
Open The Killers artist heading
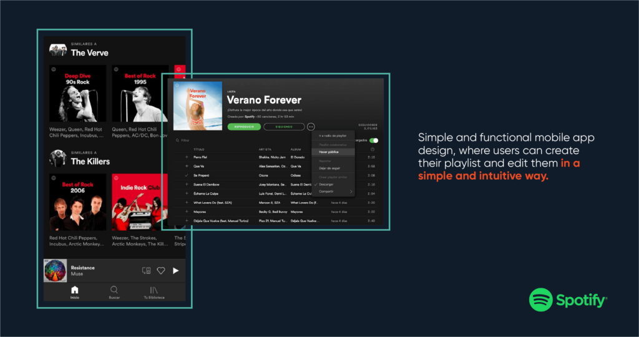click(x=90, y=162)
